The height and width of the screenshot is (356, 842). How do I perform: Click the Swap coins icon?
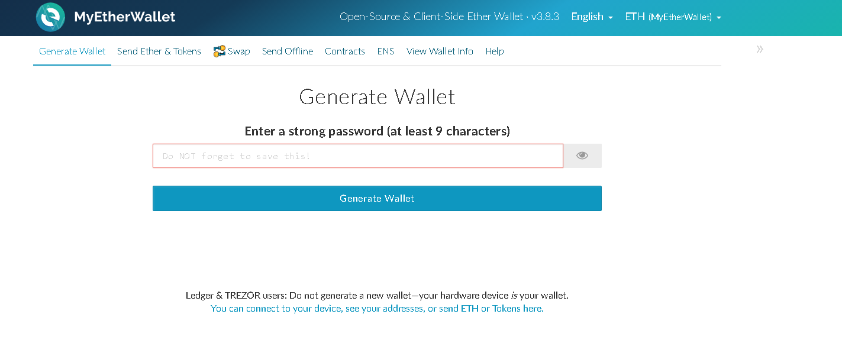[x=220, y=51]
